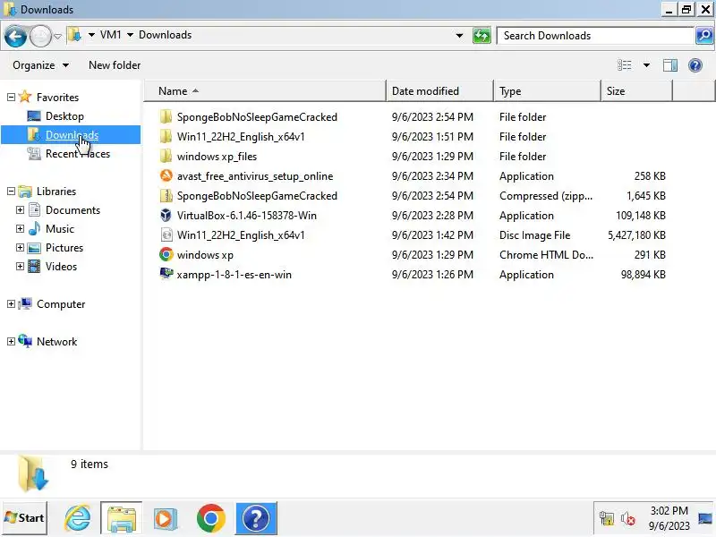Click the folder icon in the address bar
The image size is (716, 537).
click(x=74, y=35)
